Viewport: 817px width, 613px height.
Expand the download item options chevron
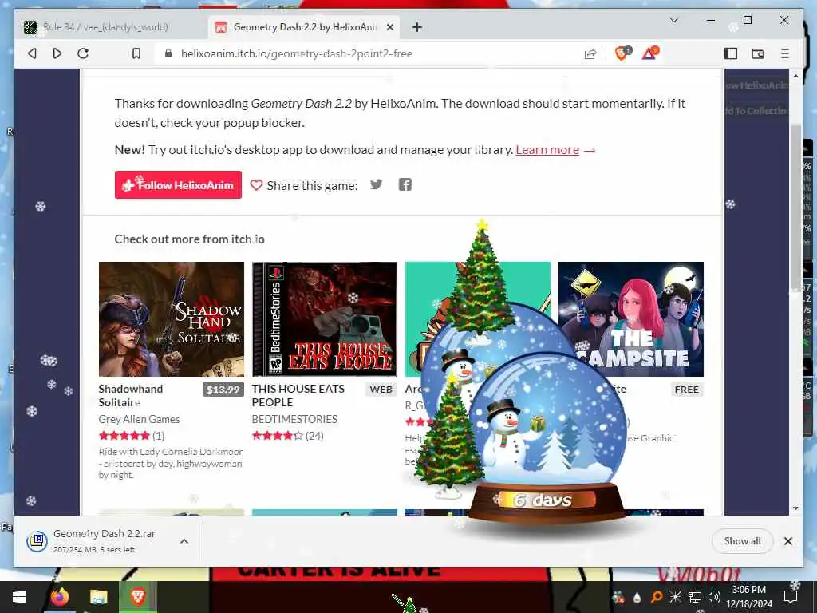[184, 541]
